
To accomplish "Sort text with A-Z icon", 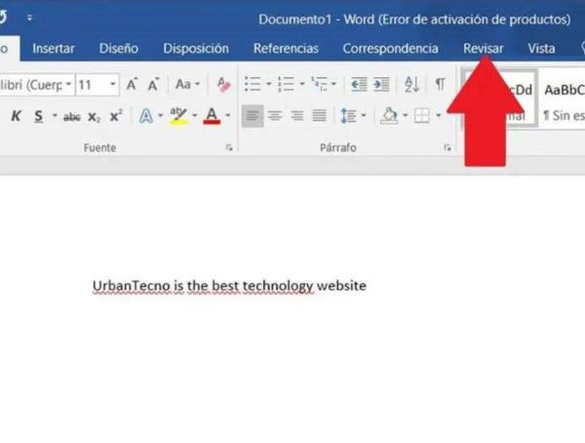I will click(411, 85).
